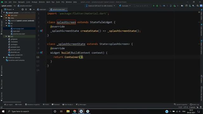203x114 pixels.
Task: Run the app with the green play button
Action: (154, 6)
